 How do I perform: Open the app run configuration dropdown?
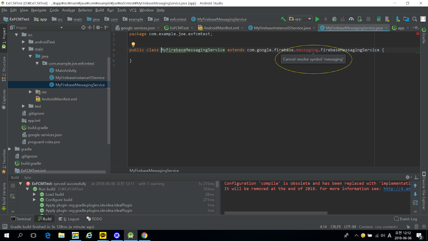tap(300, 19)
